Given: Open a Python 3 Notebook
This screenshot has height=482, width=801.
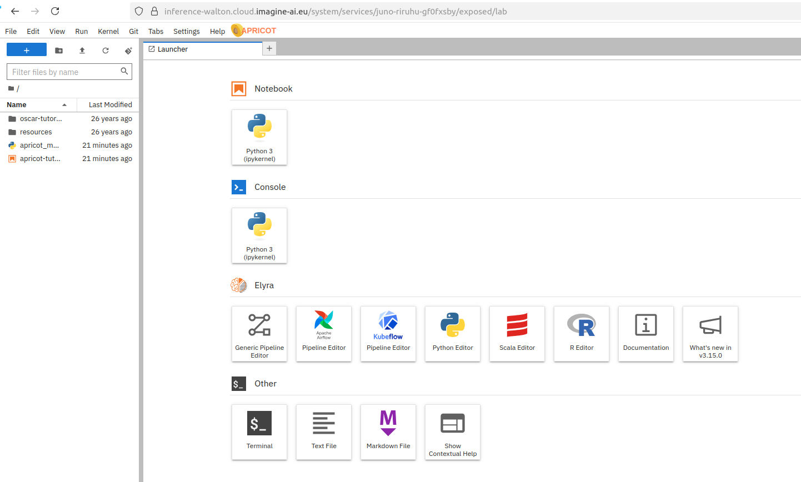Looking at the screenshot, I should pos(259,137).
